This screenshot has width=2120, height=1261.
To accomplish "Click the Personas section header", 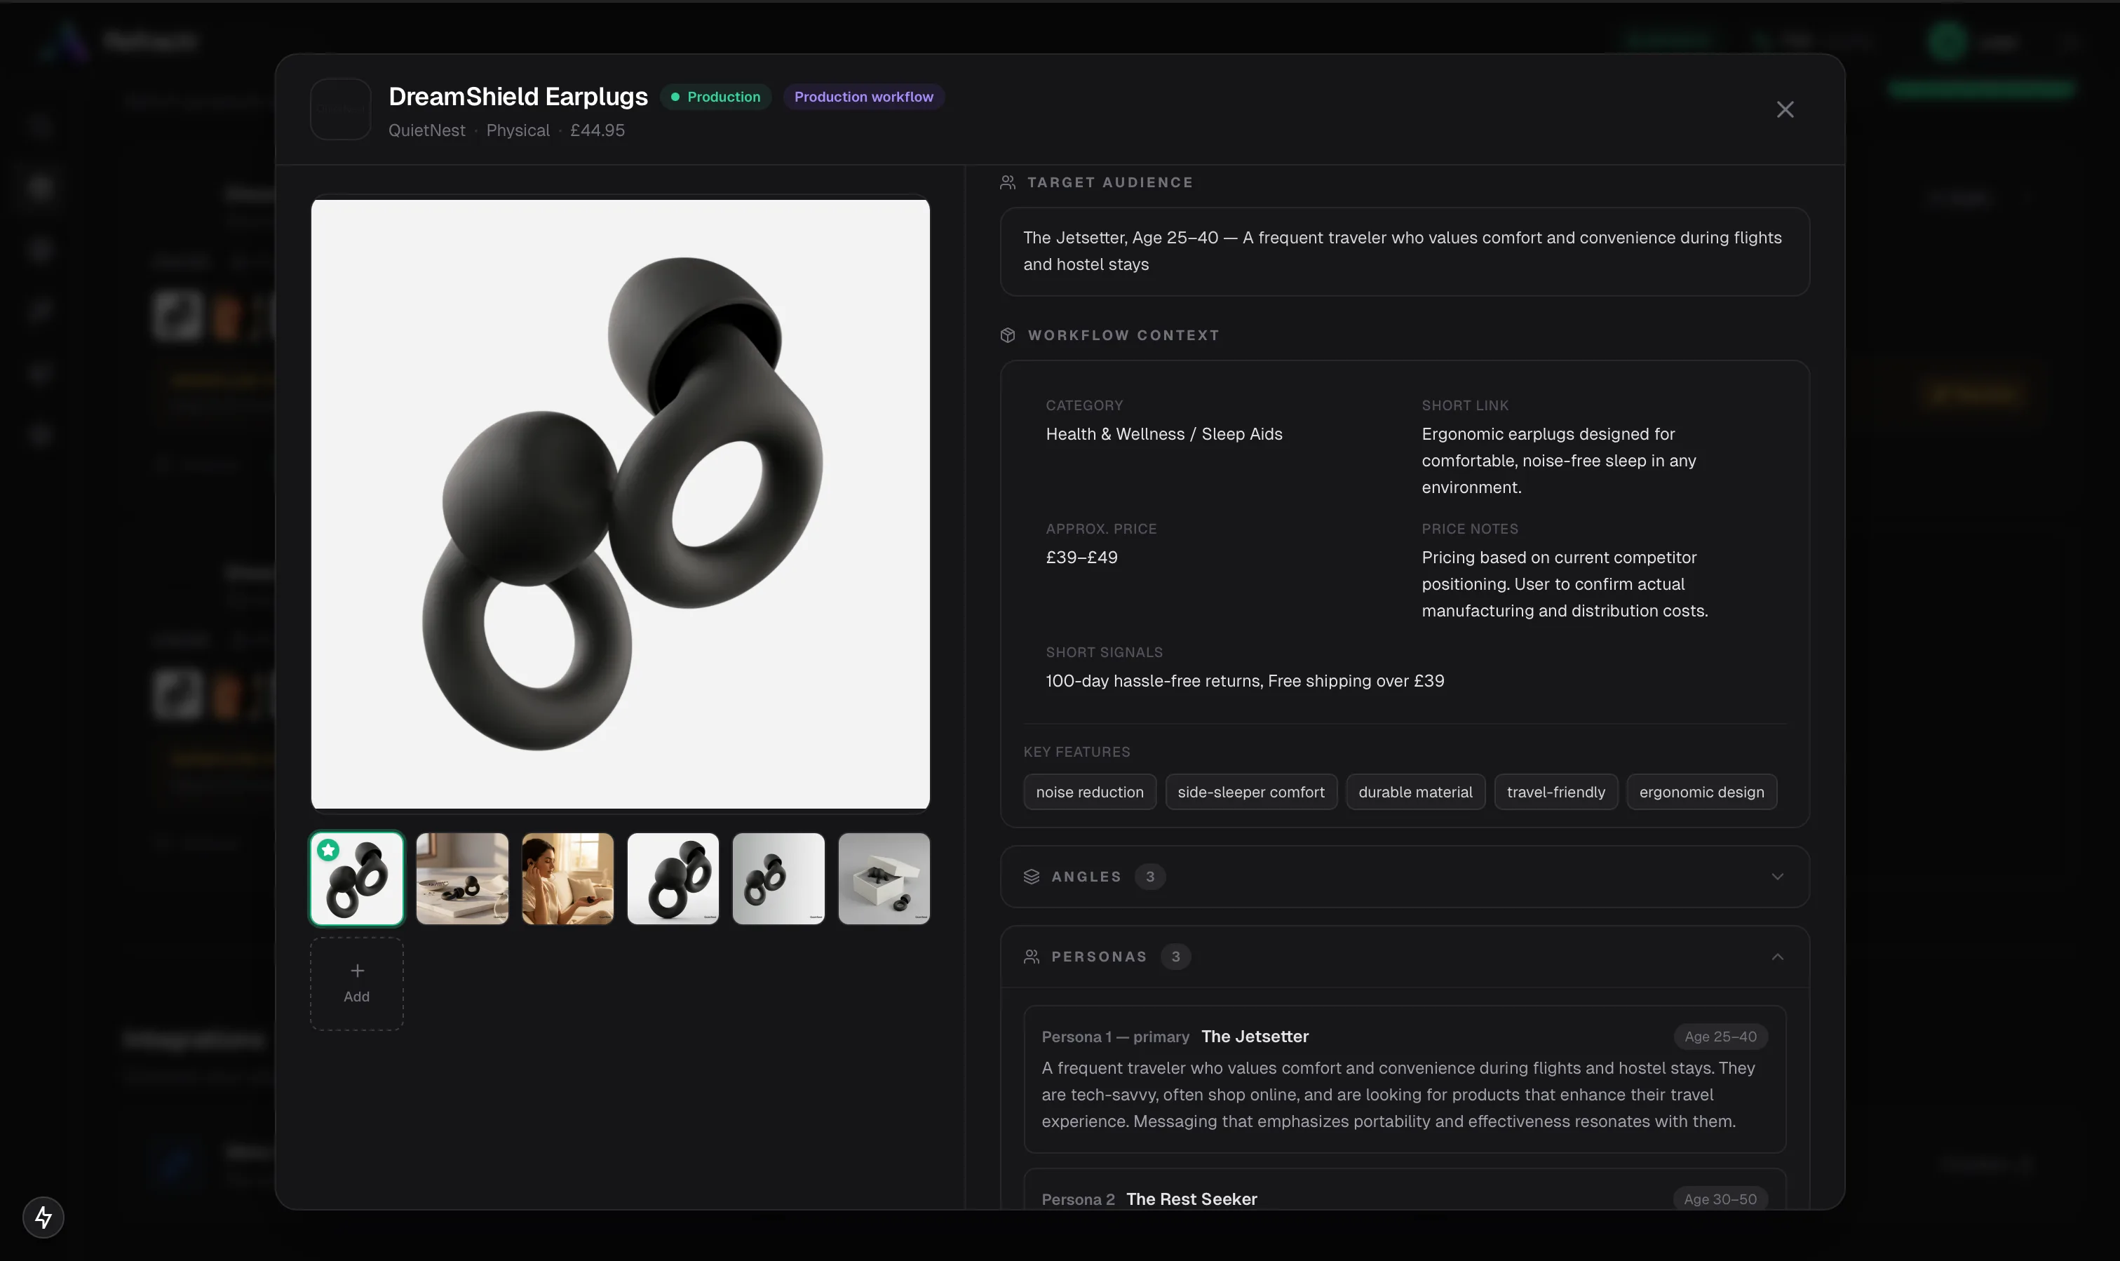I will point(1405,957).
